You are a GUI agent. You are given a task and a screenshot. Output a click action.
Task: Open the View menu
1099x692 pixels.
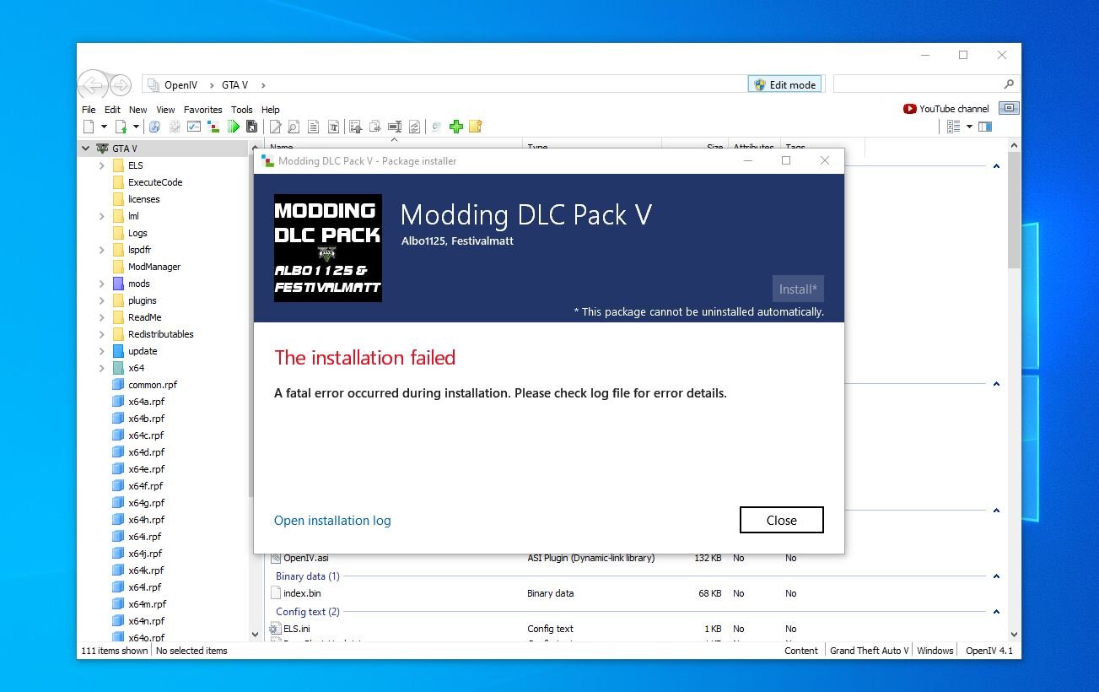pos(165,110)
